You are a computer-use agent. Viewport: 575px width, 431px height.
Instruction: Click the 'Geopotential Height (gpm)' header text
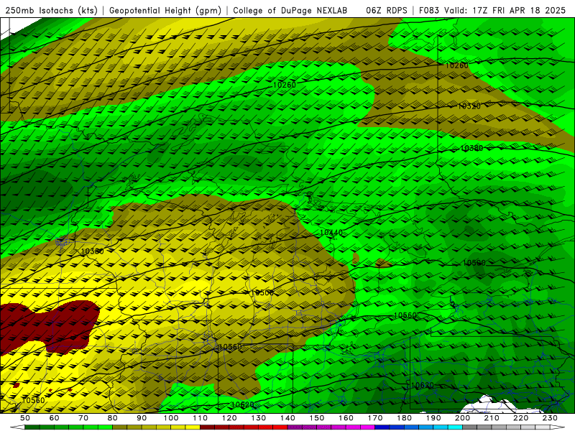165,11
